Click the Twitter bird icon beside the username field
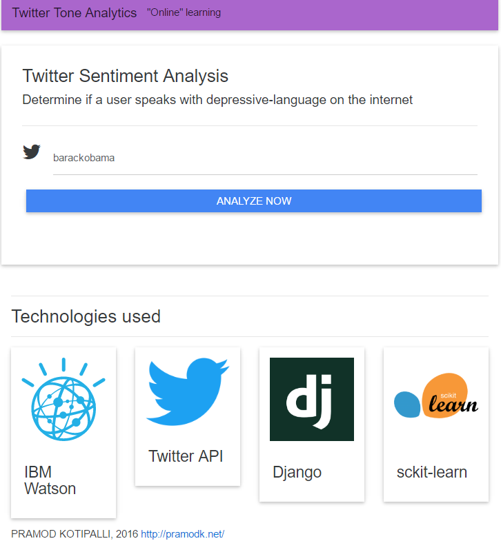501x552 pixels. point(32,152)
